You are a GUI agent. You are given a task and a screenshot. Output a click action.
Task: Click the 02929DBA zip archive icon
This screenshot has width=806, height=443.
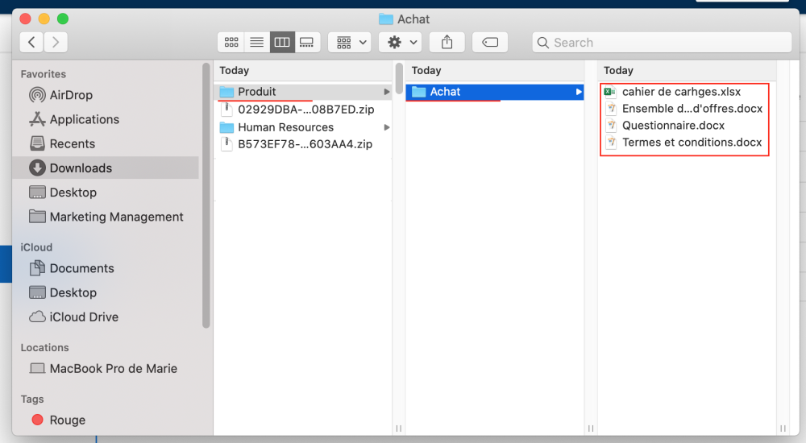click(x=226, y=110)
